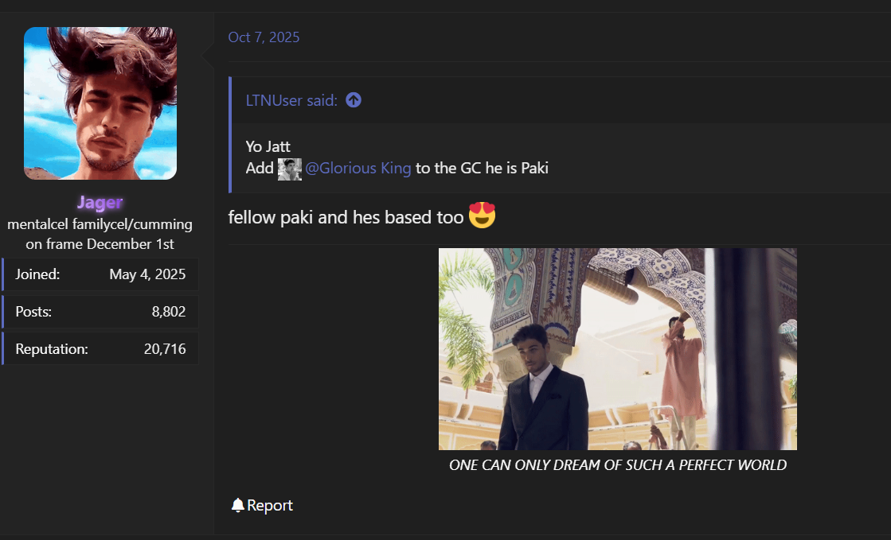Click the 'Posts:' label in the user stats
891x540 pixels.
[33, 312]
